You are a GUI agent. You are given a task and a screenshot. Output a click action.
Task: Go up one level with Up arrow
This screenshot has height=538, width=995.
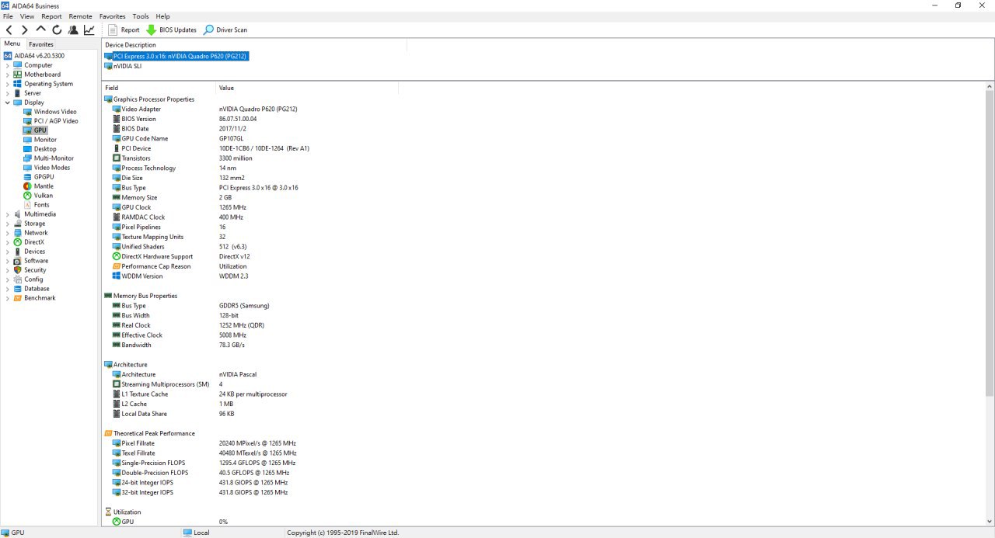[x=41, y=30]
